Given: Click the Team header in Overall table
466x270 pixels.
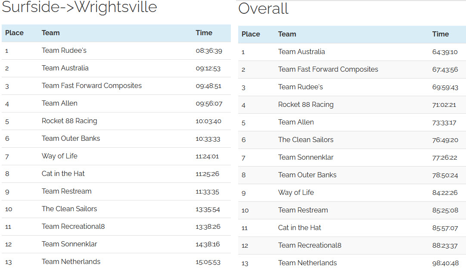Looking at the screenshot, I should click(x=287, y=34).
